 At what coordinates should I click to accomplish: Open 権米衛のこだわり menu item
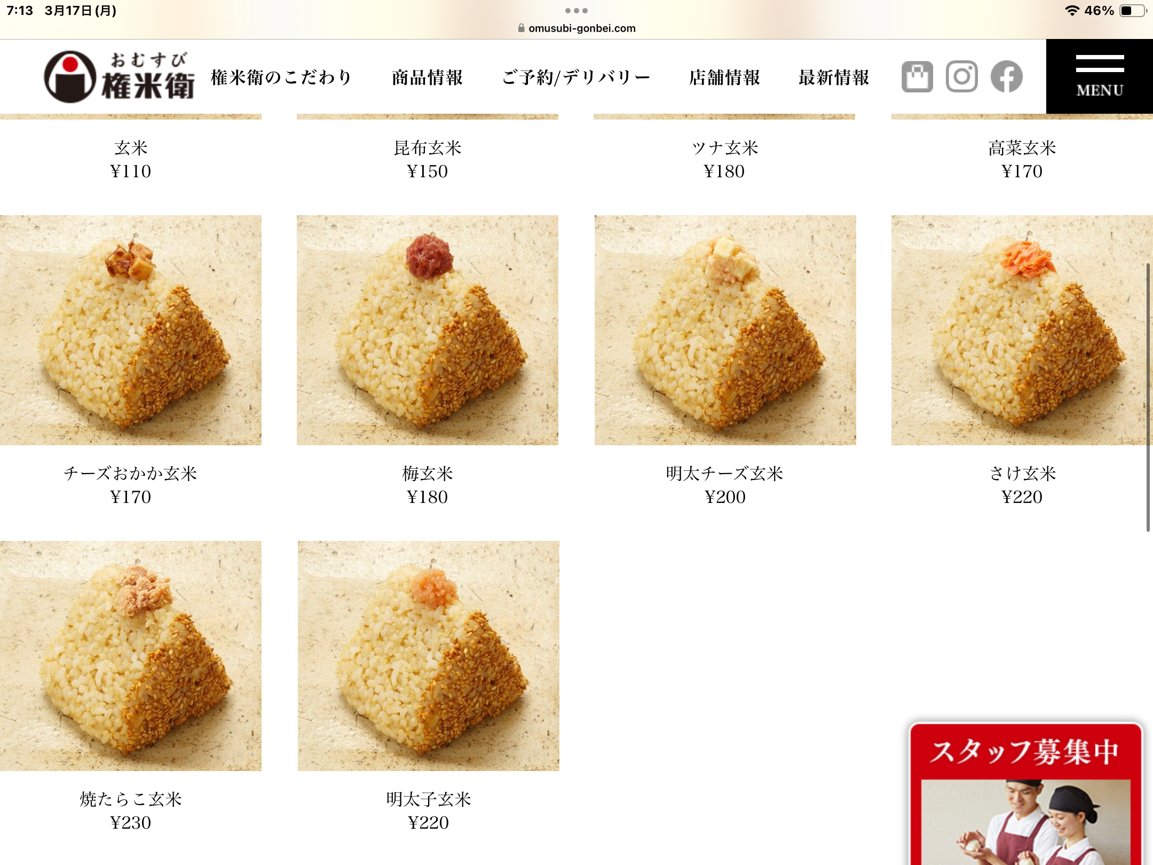(282, 77)
